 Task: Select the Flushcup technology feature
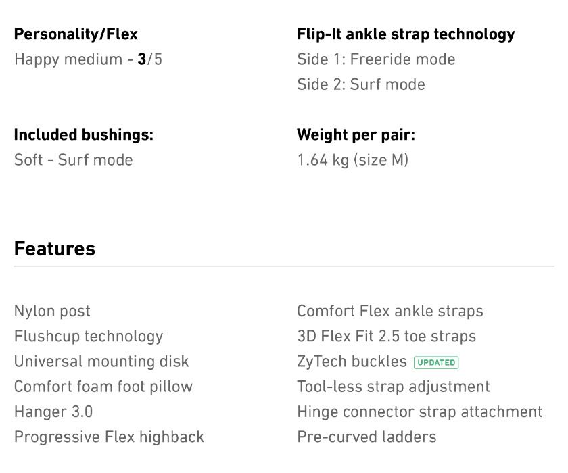click(x=89, y=337)
